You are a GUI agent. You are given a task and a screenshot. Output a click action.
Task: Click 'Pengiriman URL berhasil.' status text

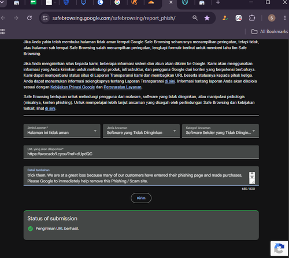click(57, 229)
